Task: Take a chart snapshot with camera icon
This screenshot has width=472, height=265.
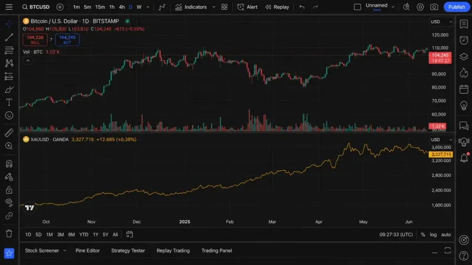Action: point(434,7)
